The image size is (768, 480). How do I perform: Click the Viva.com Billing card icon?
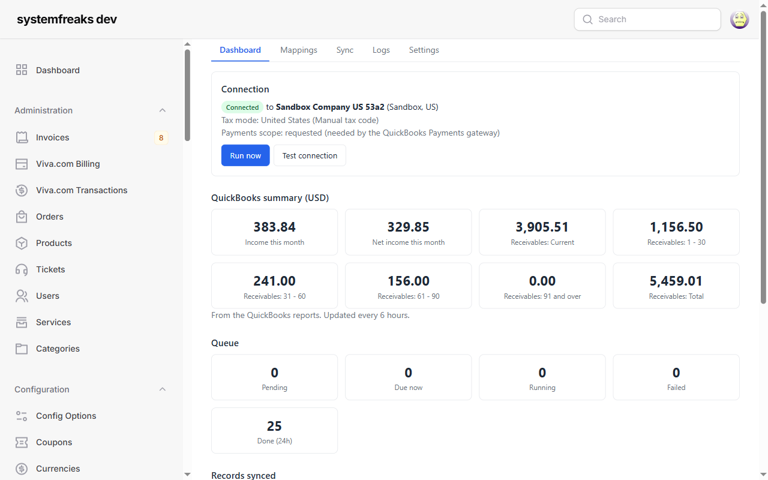coord(22,164)
